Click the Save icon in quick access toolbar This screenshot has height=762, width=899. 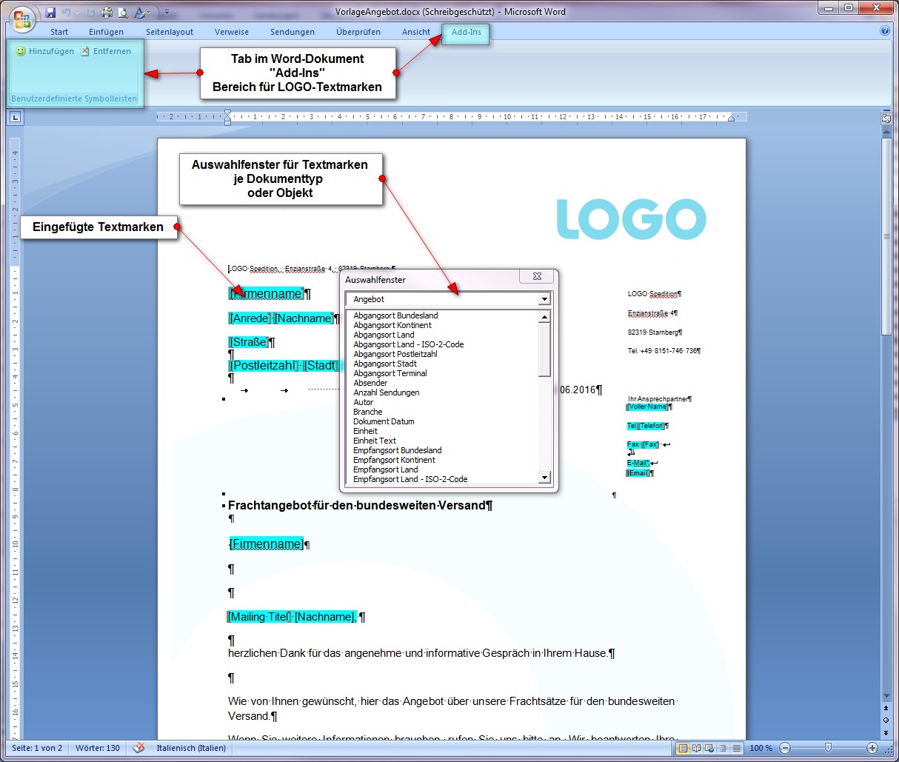(x=50, y=13)
